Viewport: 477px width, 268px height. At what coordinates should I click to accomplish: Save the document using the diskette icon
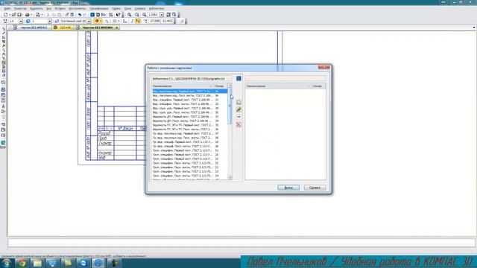pos(19,15)
